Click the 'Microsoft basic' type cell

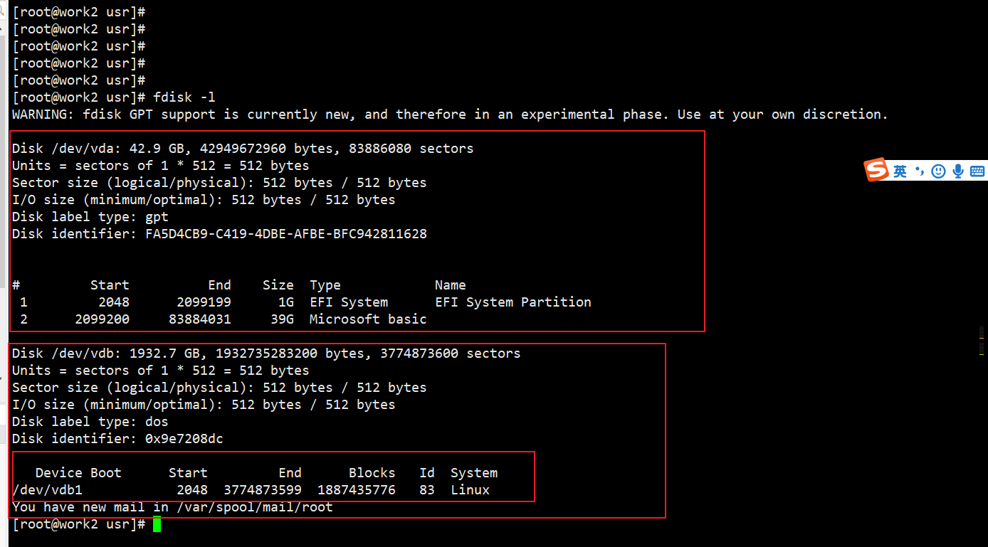point(368,319)
